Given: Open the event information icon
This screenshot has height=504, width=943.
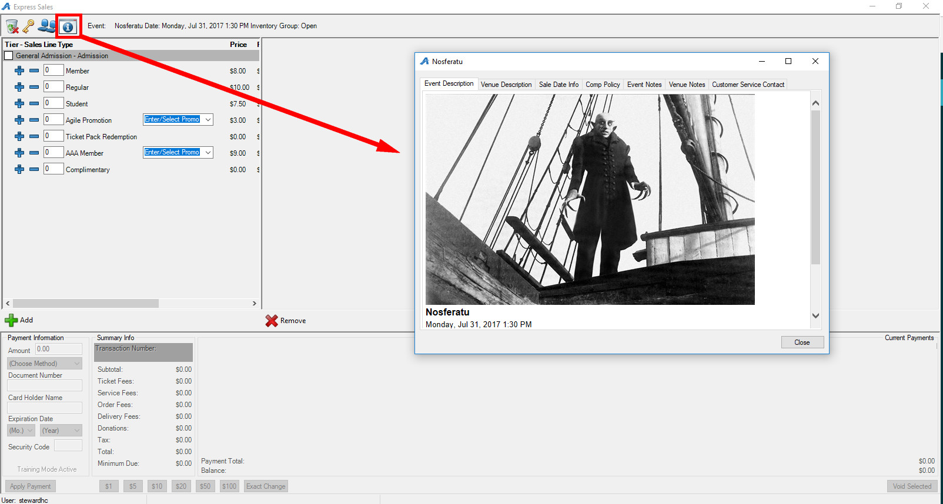Looking at the screenshot, I should [x=68, y=27].
